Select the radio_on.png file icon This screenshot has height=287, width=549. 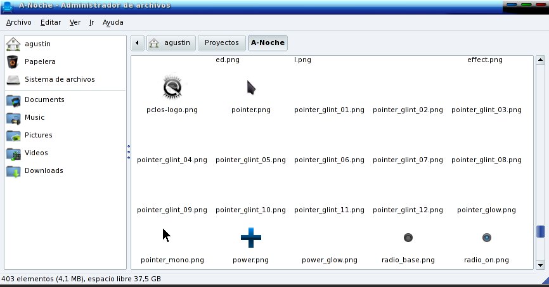pyautogui.click(x=486, y=238)
